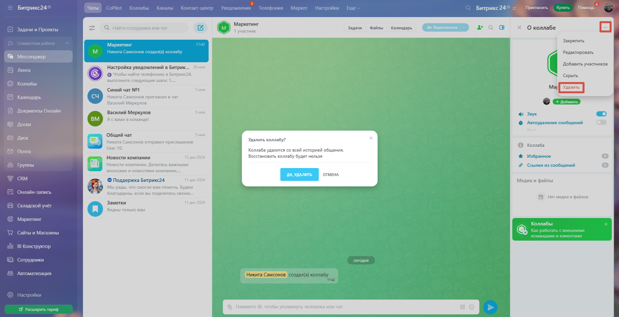The width and height of the screenshot is (619, 317).
Task: Turn off the Звук toggle
Action: click(x=601, y=114)
